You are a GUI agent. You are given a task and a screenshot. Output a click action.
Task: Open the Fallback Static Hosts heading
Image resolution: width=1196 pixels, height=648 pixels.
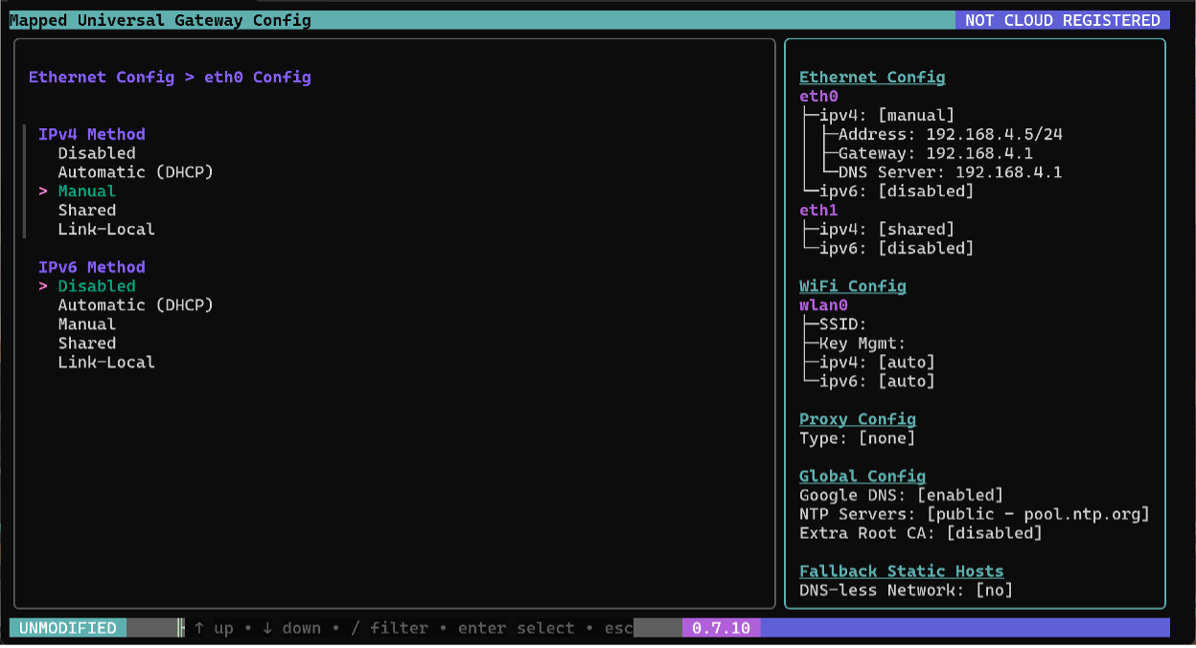click(902, 571)
